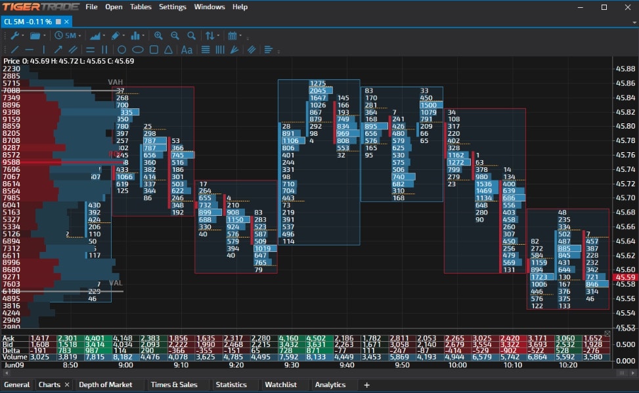Click the zoom out magnifier icon
Image resolution: width=639 pixels, height=393 pixels.
[175, 35]
